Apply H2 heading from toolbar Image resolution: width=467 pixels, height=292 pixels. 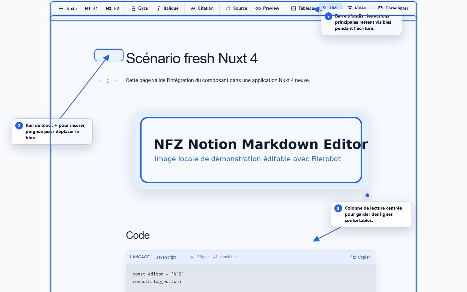pyautogui.click(x=112, y=8)
